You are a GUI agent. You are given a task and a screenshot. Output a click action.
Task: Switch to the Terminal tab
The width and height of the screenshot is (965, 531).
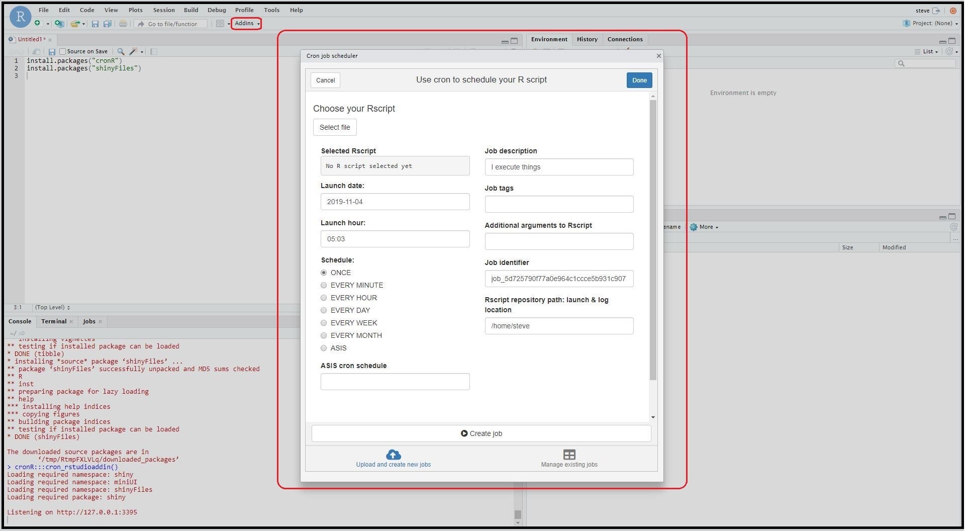pos(54,321)
